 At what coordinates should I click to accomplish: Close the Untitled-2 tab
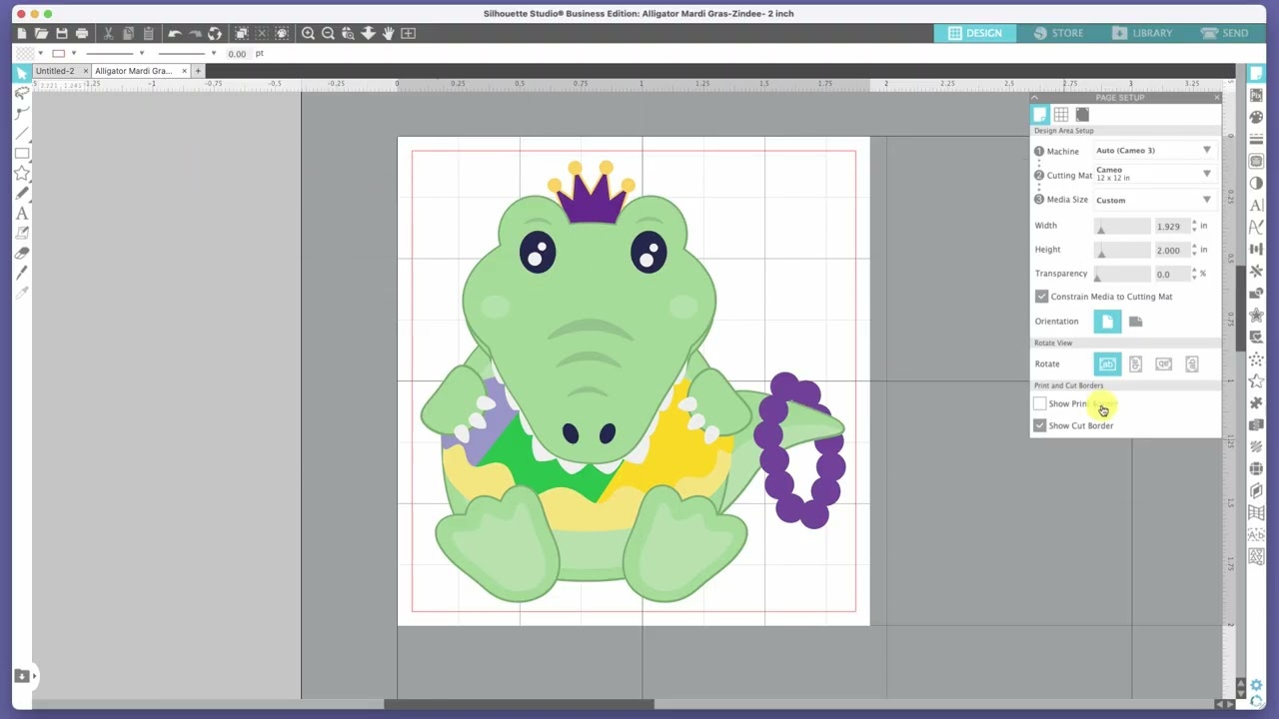(x=84, y=71)
